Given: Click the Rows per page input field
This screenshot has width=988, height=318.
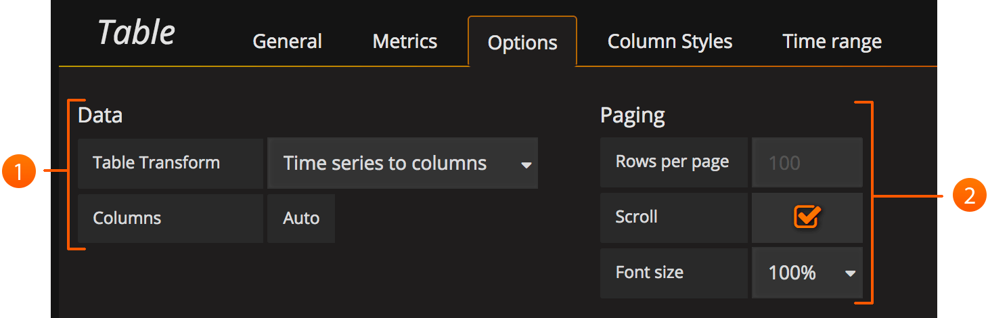Looking at the screenshot, I should coord(807,163).
